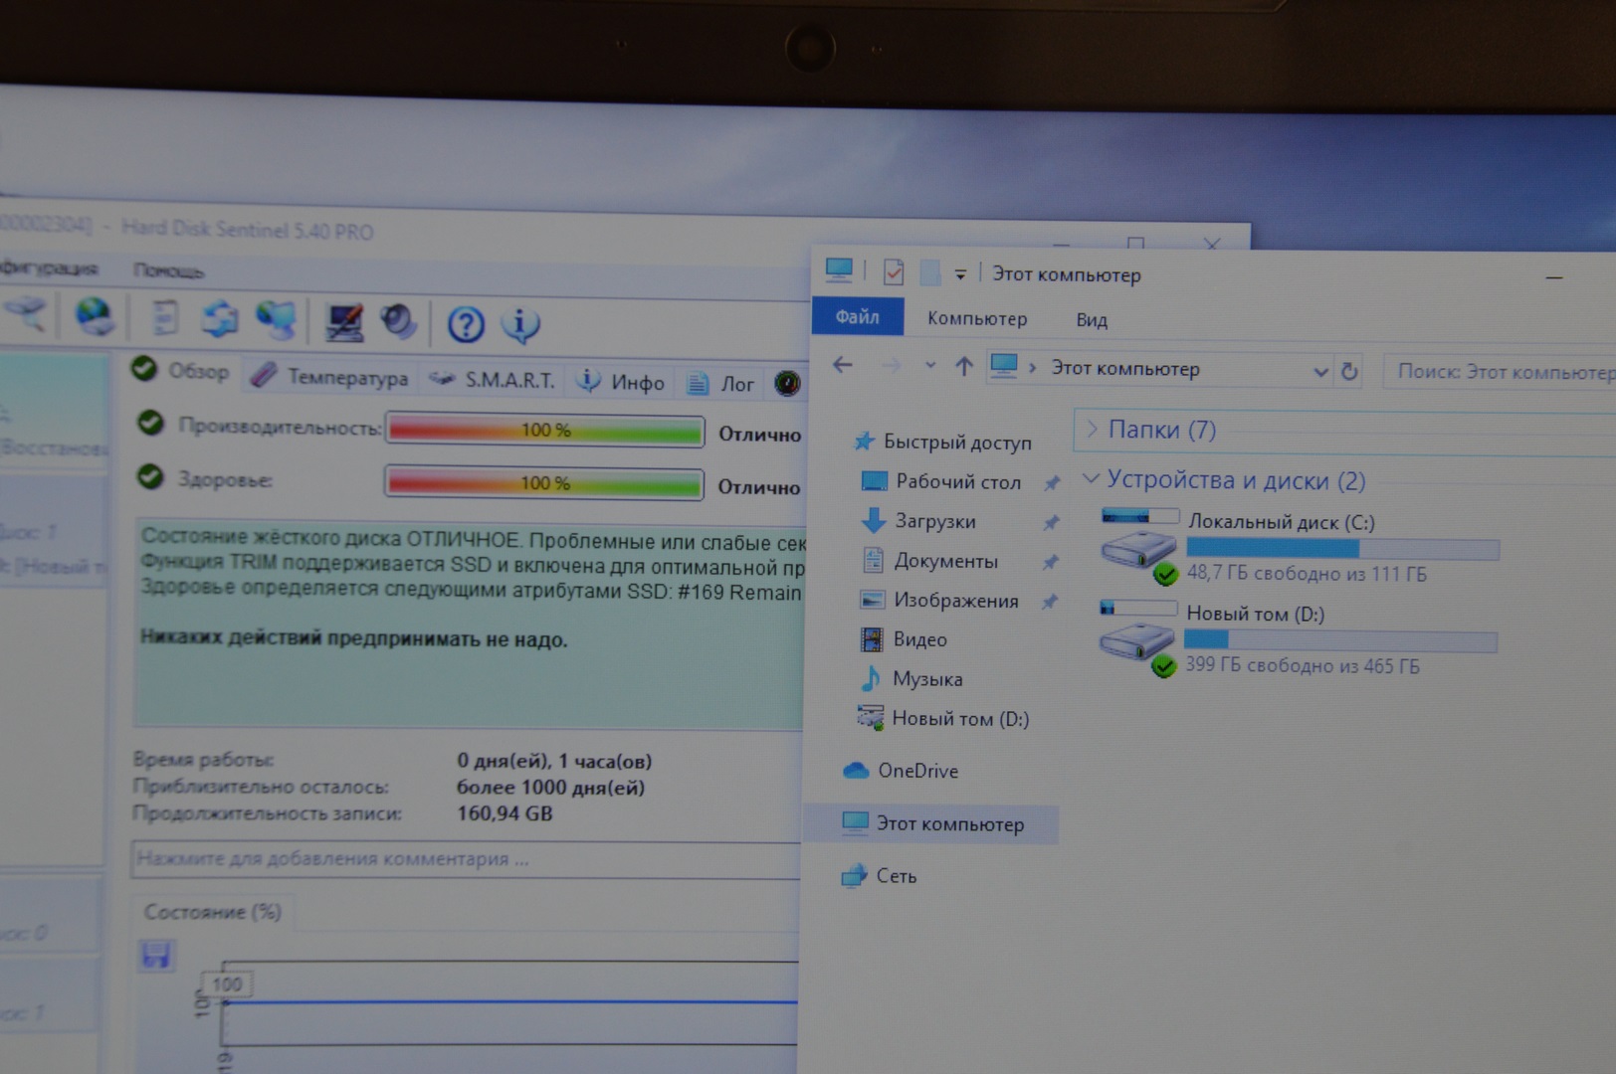Click the '160,94 GB' write duration value
The width and height of the screenshot is (1616, 1074).
pyautogui.click(x=505, y=813)
